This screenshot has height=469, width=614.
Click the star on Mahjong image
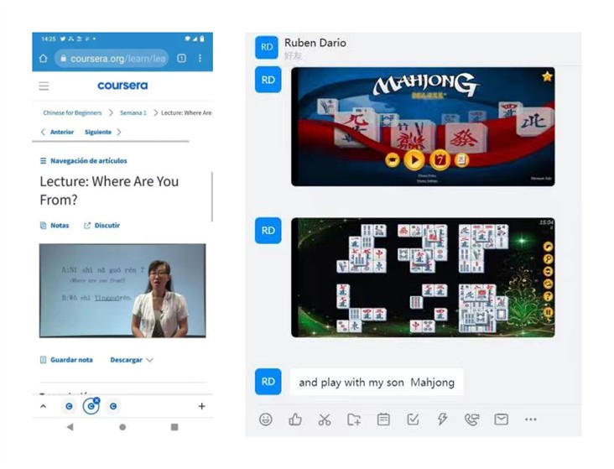[x=547, y=76]
